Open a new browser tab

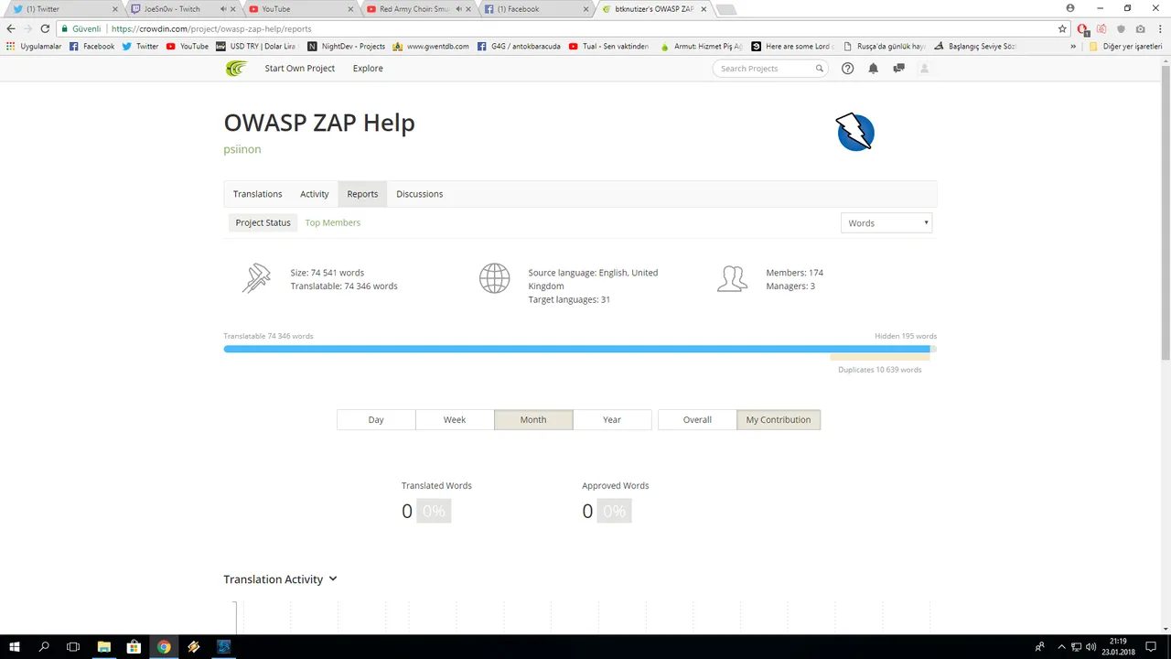pyautogui.click(x=725, y=10)
